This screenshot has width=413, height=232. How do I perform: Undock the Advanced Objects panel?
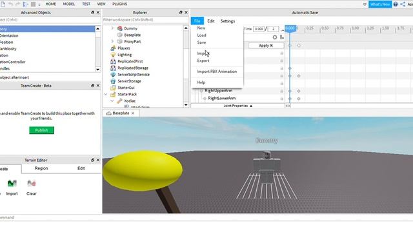pos(92,12)
